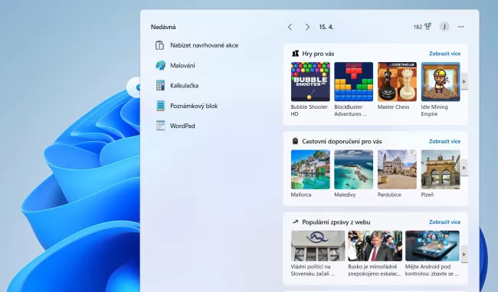
Task: Click the 182 rewards points number
Action: [x=418, y=27]
